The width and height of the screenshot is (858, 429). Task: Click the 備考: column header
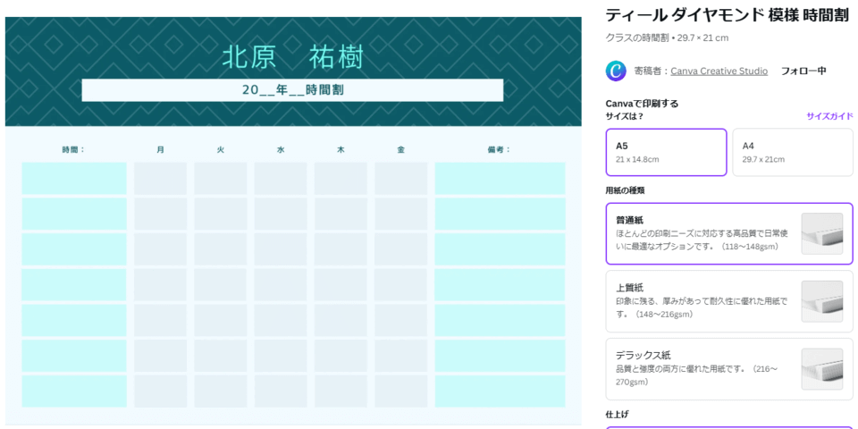[499, 149]
